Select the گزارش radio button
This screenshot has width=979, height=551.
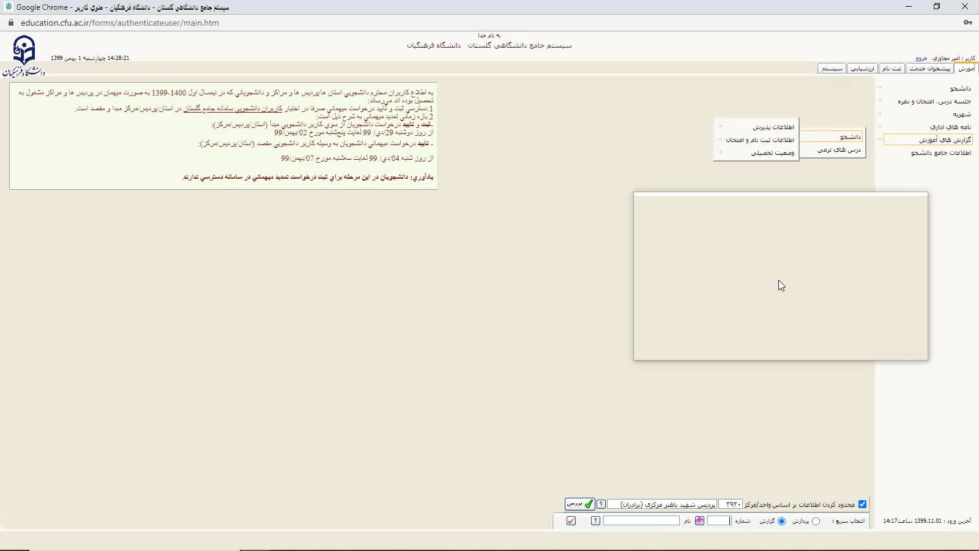click(781, 521)
